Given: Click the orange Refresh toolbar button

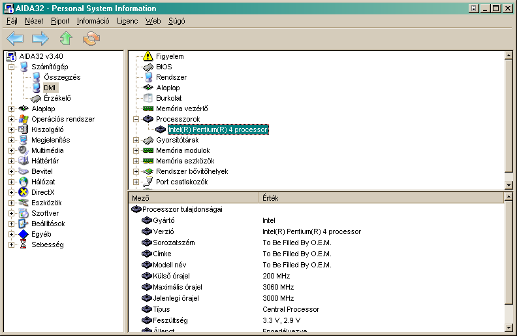Looking at the screenshot, I should [91, 39].
